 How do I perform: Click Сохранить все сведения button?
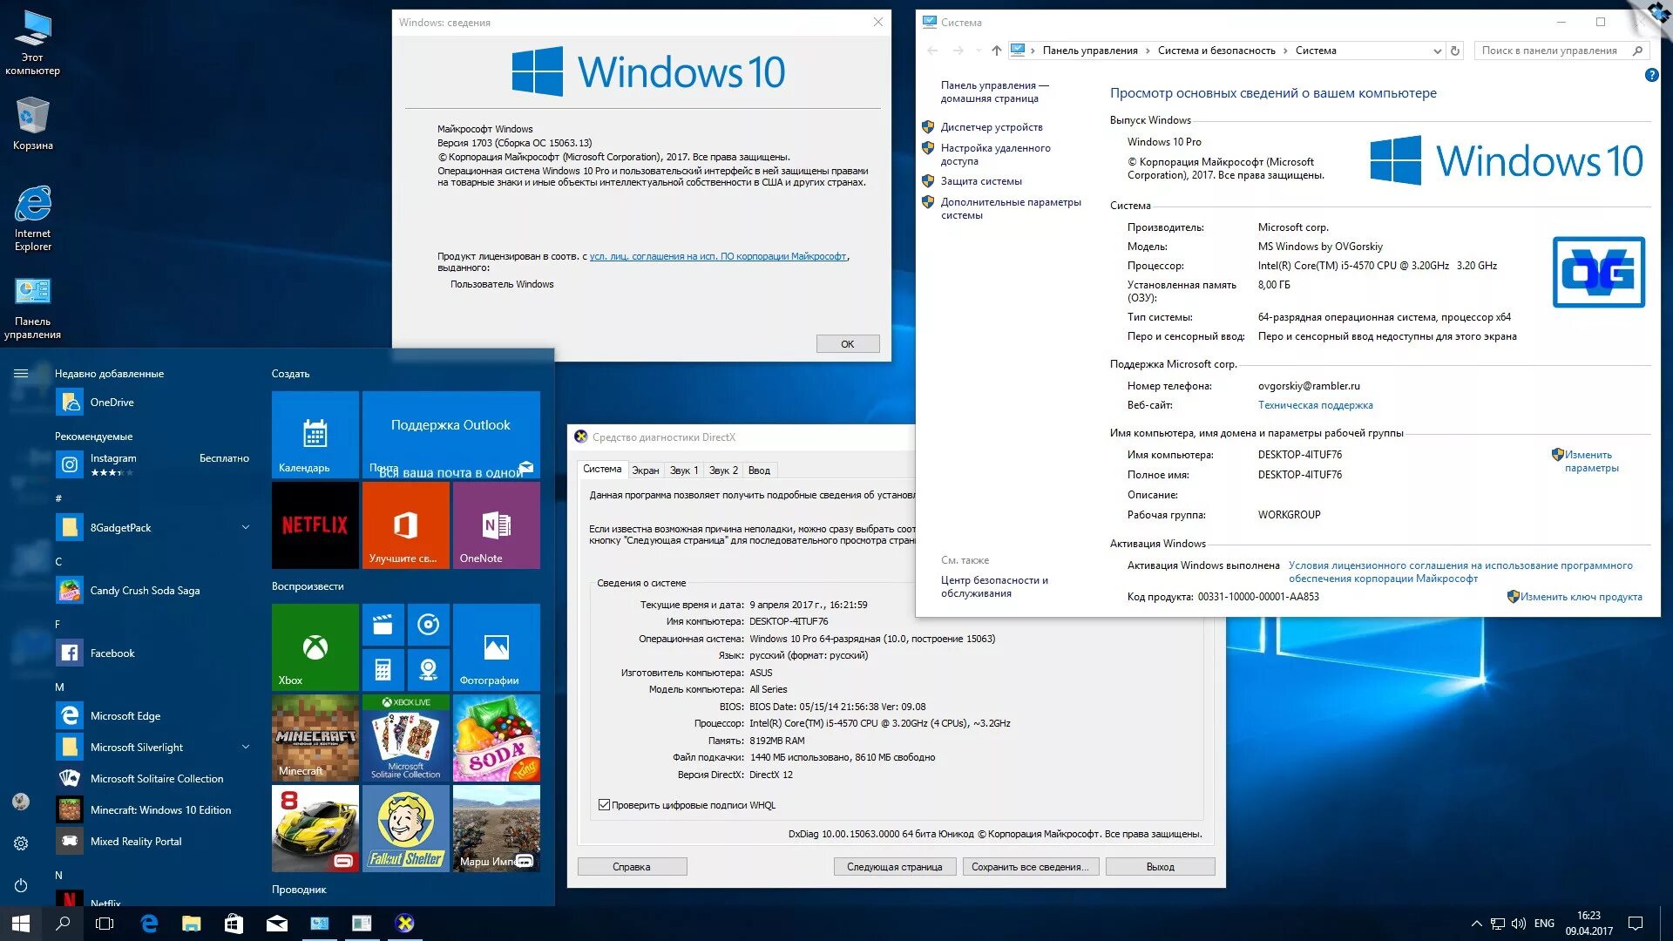1030,867
